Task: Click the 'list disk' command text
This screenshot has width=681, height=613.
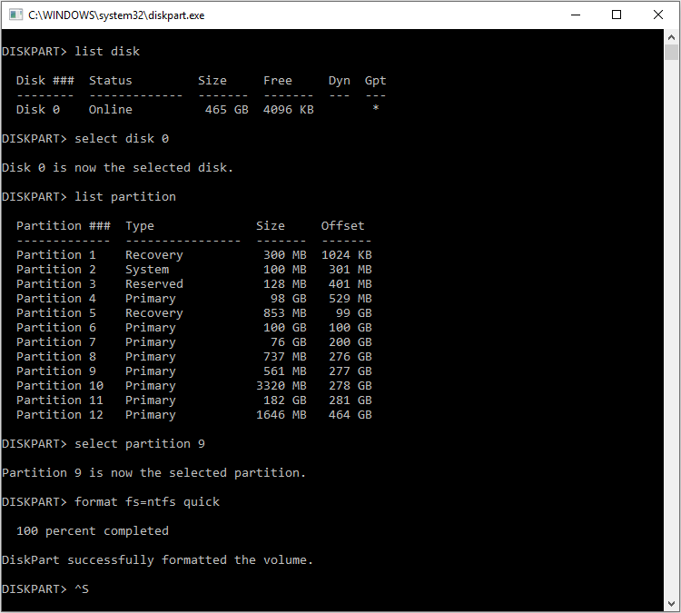Action: 107,51
